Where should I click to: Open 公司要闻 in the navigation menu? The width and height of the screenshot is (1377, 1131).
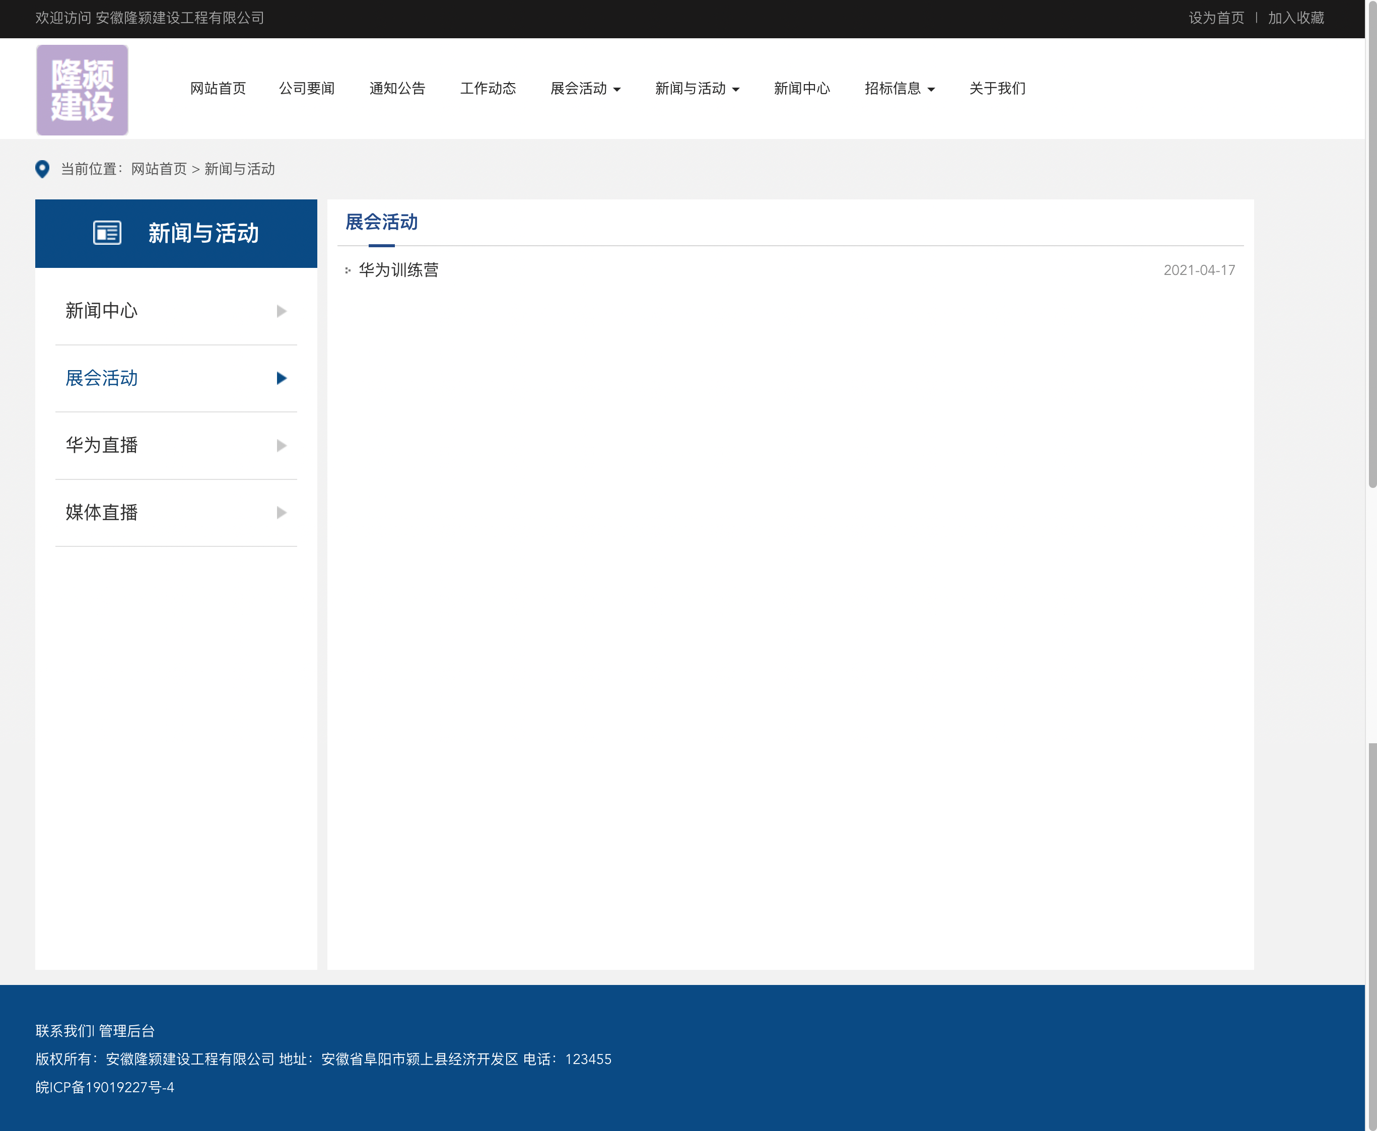(307, 89)
